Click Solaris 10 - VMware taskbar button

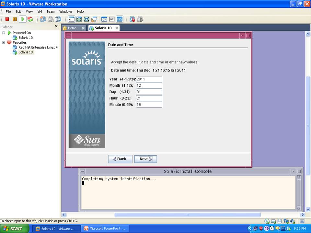point(56,228)
